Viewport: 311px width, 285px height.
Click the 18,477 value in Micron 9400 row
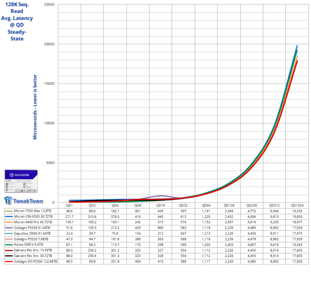pos(297,222)
